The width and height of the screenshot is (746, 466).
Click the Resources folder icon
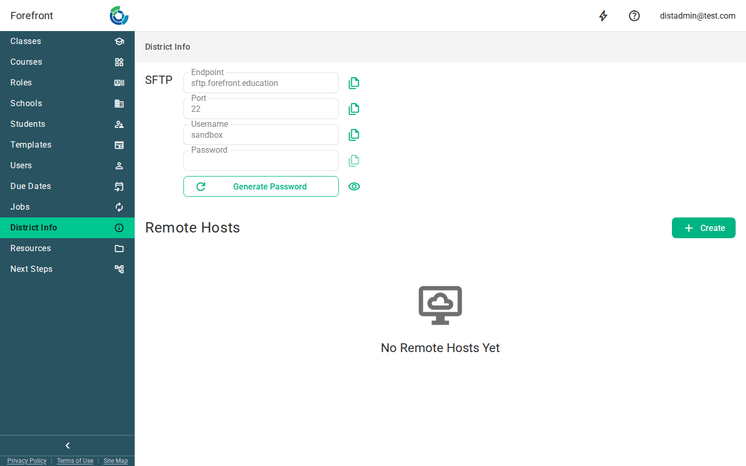tap(119, 249)
